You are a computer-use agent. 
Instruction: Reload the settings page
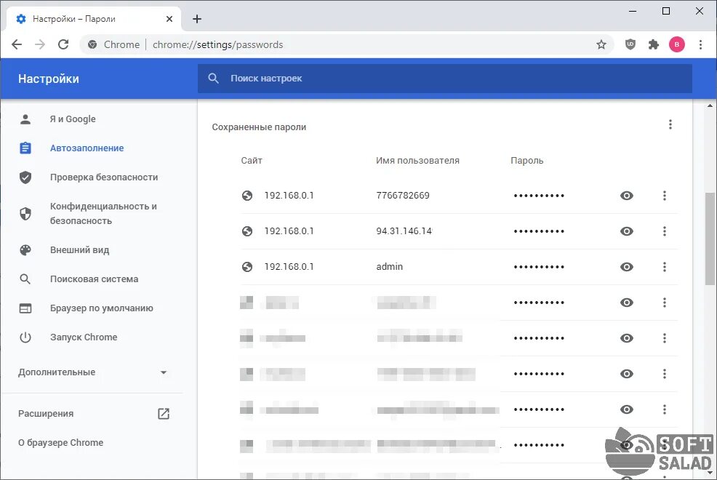(63, 44)
